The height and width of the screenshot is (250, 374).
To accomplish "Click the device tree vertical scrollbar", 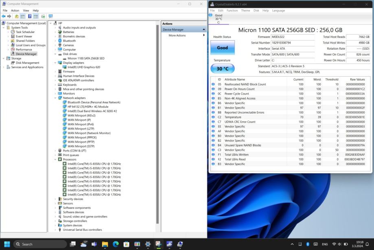I will 157,122.
